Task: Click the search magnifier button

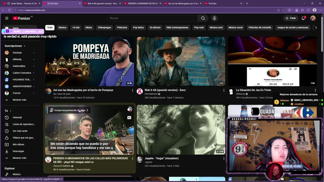Action: click(x=203, y=18)
